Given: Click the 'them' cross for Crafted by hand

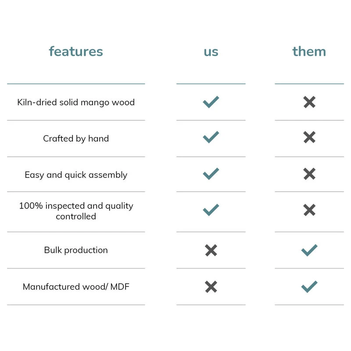Looking at the screenshot, I should [x=309, y=138].
